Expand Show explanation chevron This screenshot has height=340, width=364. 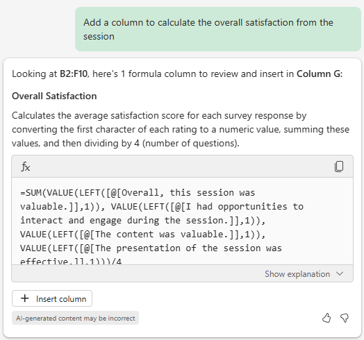pyautogui.click(x=340, y=273)
